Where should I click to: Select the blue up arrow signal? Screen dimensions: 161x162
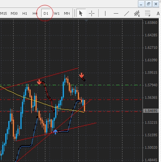pos(55,132)
